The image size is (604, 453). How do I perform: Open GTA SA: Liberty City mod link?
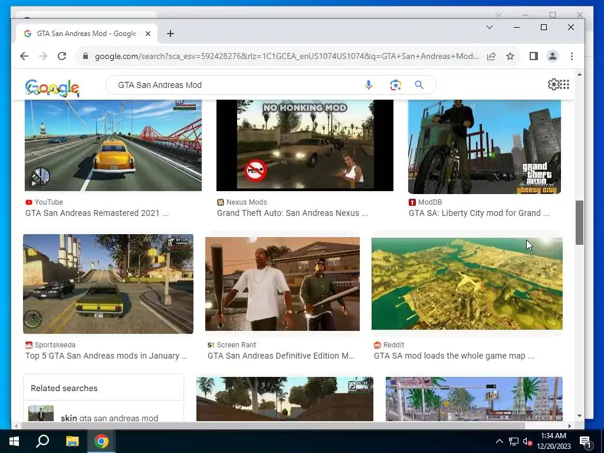pyautogui.click(x=479, y=213)
